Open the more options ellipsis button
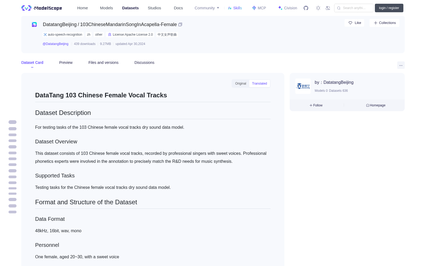This screenshot has height=266, width=426. click(401, 65)
